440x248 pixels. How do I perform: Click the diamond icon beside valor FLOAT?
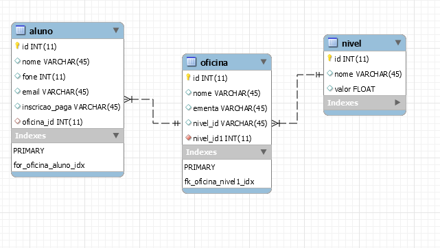[329, 88]
